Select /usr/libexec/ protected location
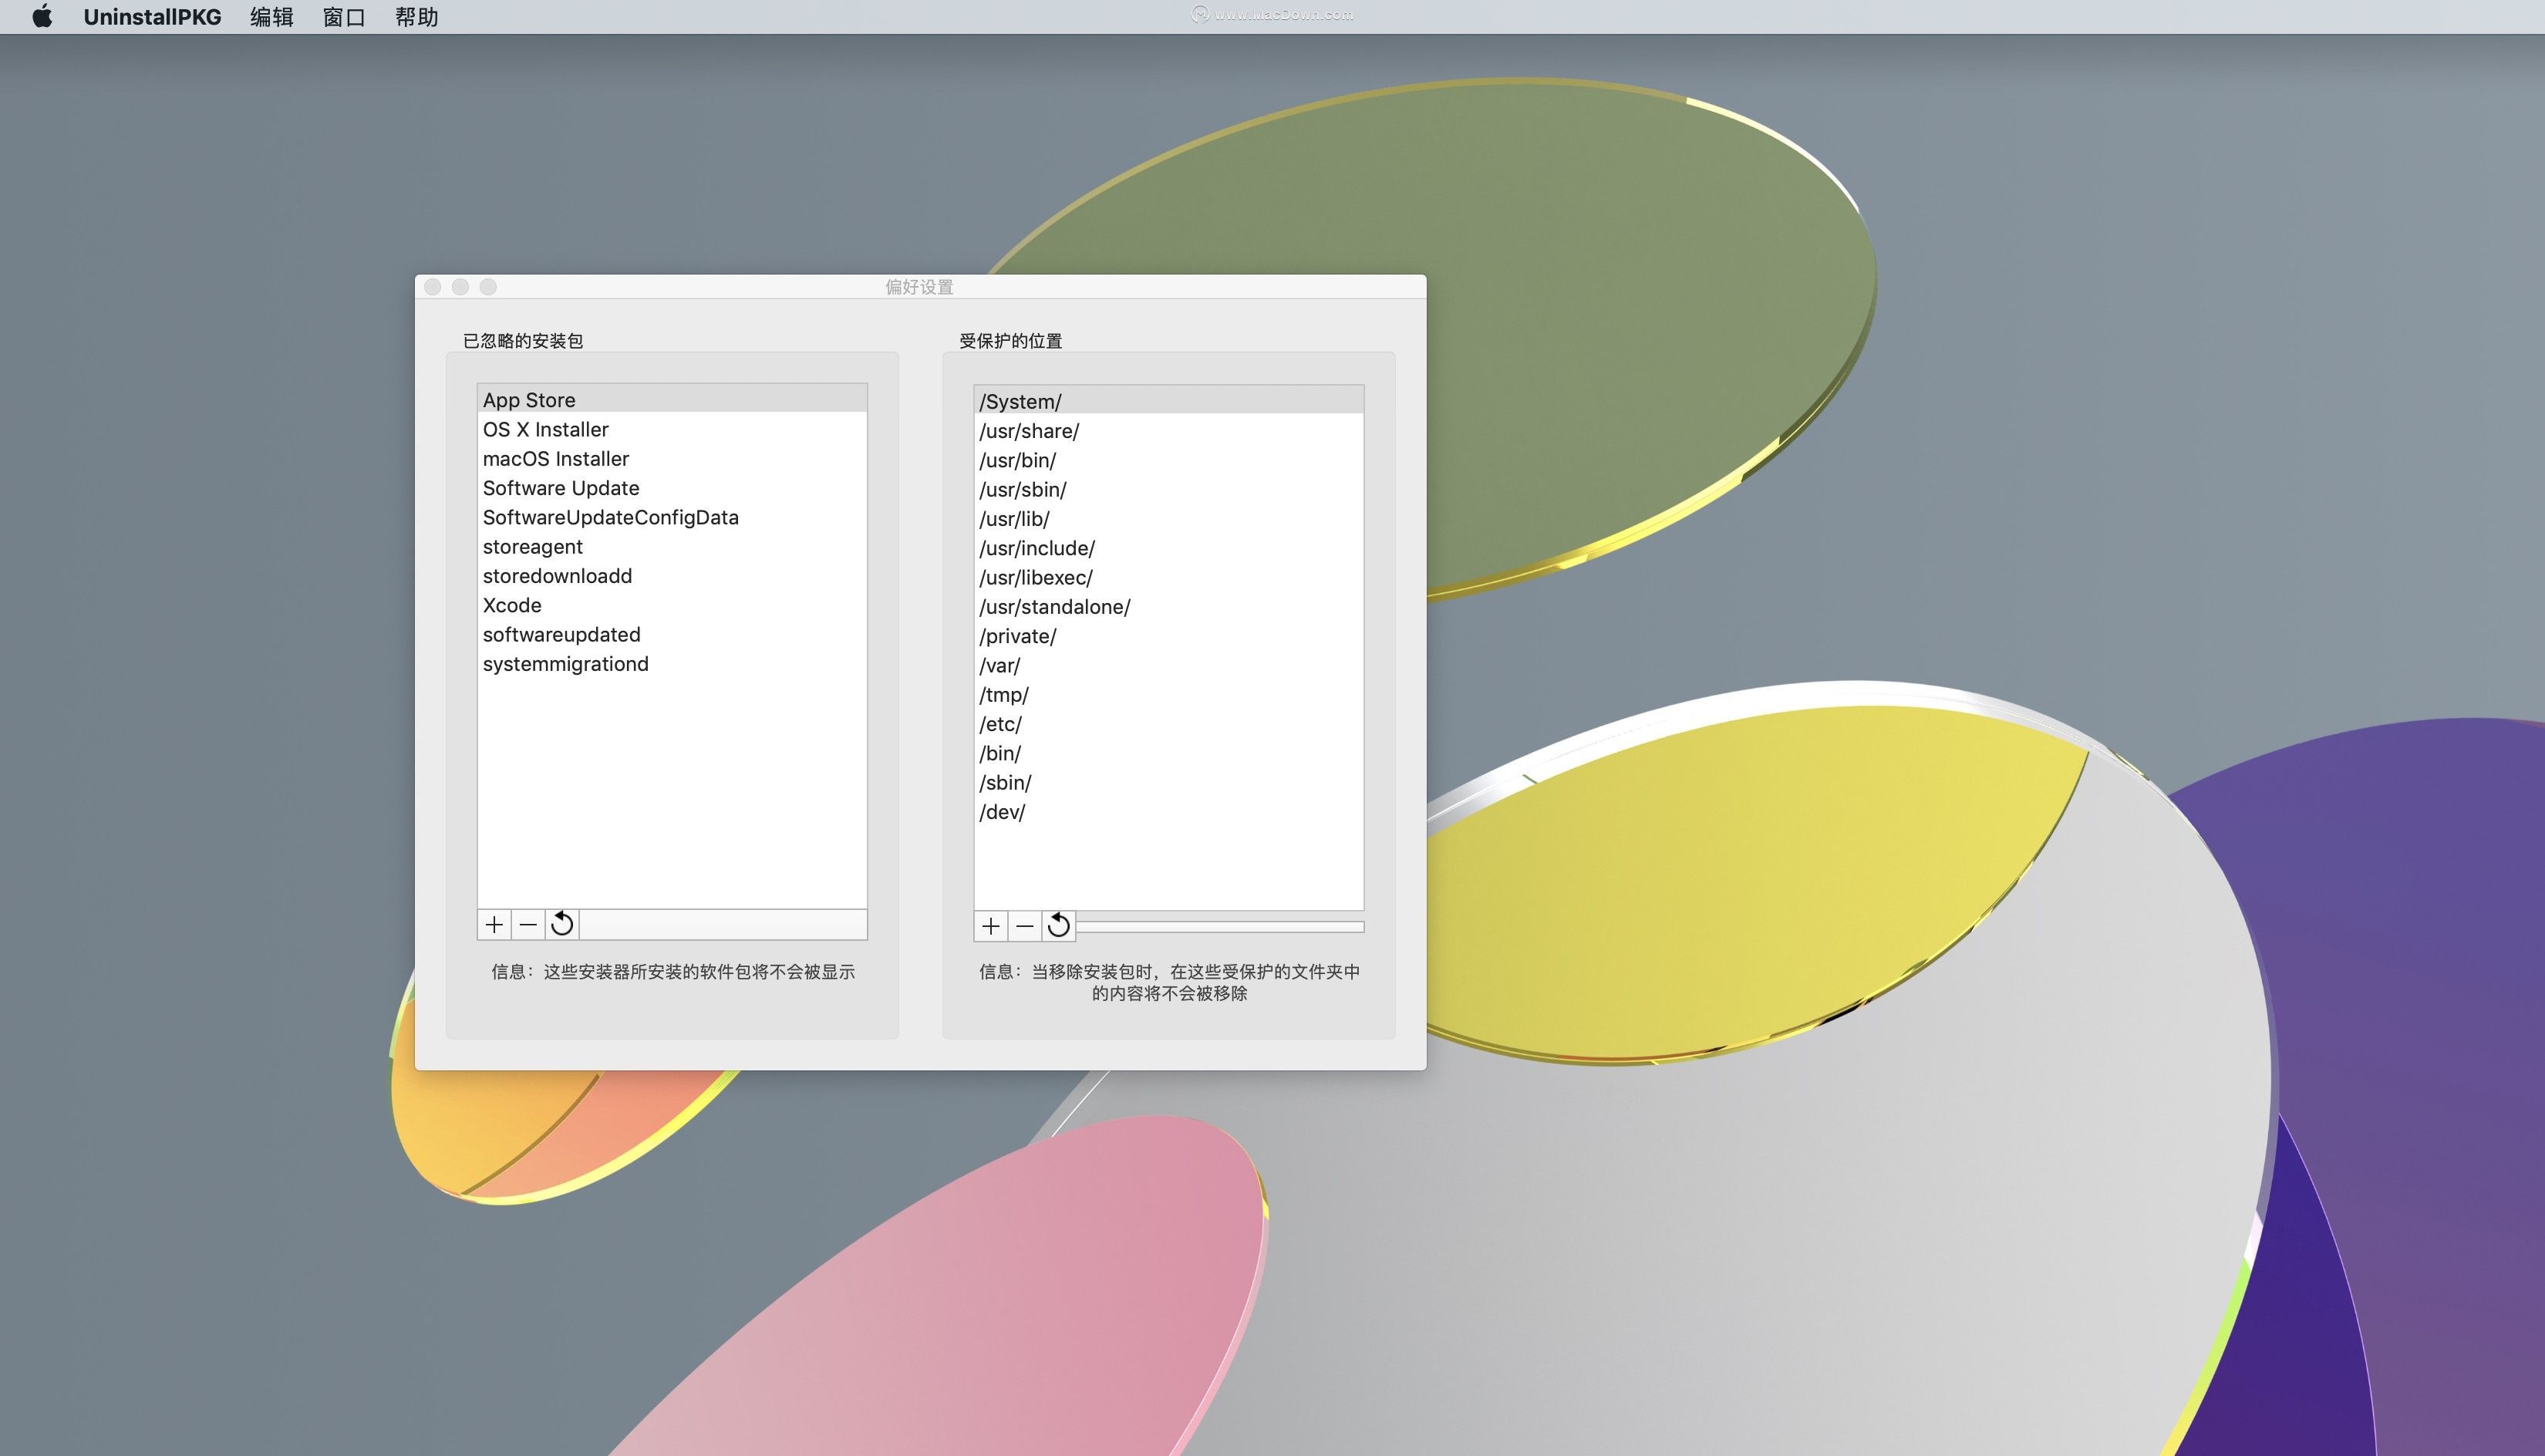The image size is (2545, 1456). 1169,578
